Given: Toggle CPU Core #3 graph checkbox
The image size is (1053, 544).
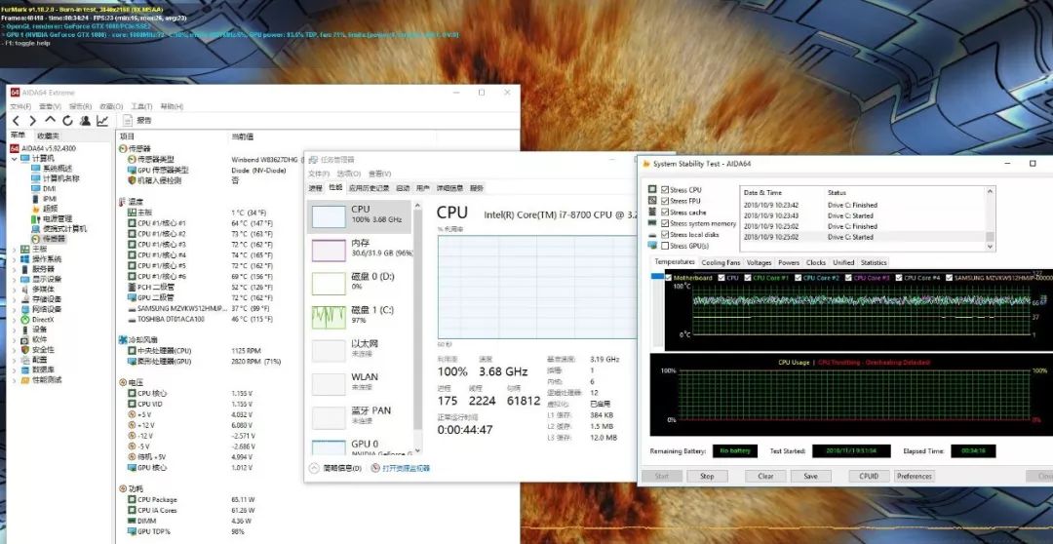Looking at the screenshot, I should [848, 278].
